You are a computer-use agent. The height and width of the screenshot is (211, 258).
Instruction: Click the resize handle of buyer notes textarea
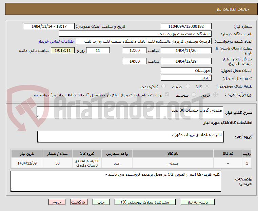point(12,190)
